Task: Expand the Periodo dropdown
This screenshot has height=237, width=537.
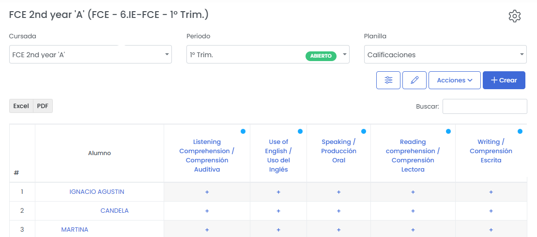Action: click(268, 55)
